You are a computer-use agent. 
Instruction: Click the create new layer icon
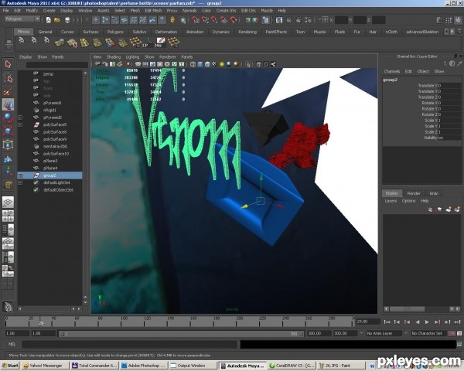448,209
